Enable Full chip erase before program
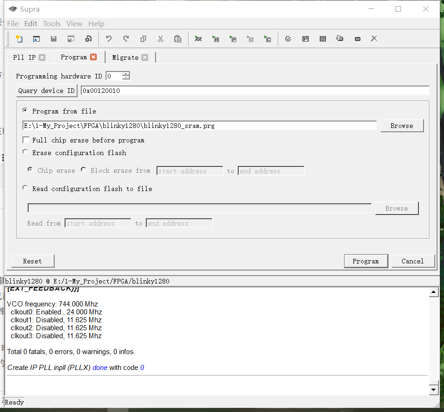444x412 pixels. pyautogui.click(x=26, y=140)
